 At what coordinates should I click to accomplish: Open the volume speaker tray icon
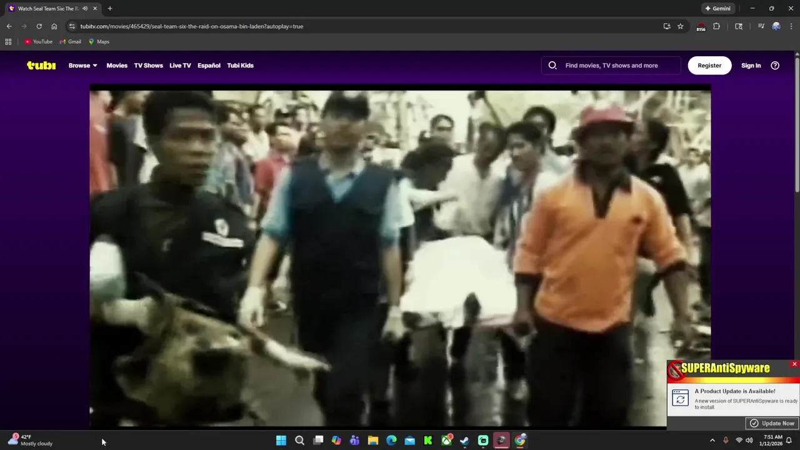click(x=749, y=441)
